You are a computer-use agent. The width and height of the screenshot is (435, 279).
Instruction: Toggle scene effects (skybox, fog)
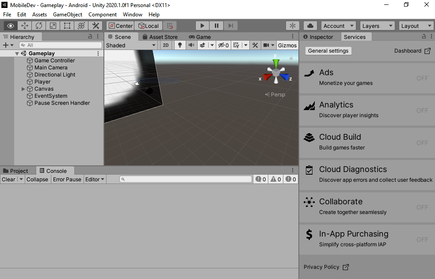202,45
